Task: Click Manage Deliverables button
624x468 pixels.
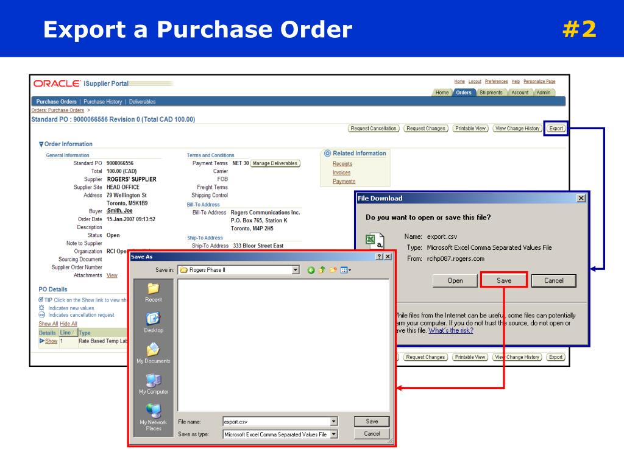Action: click(275, 163)
